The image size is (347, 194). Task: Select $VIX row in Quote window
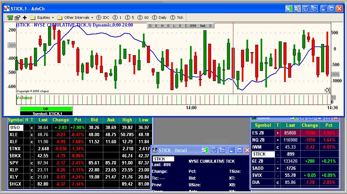[295, 176]
